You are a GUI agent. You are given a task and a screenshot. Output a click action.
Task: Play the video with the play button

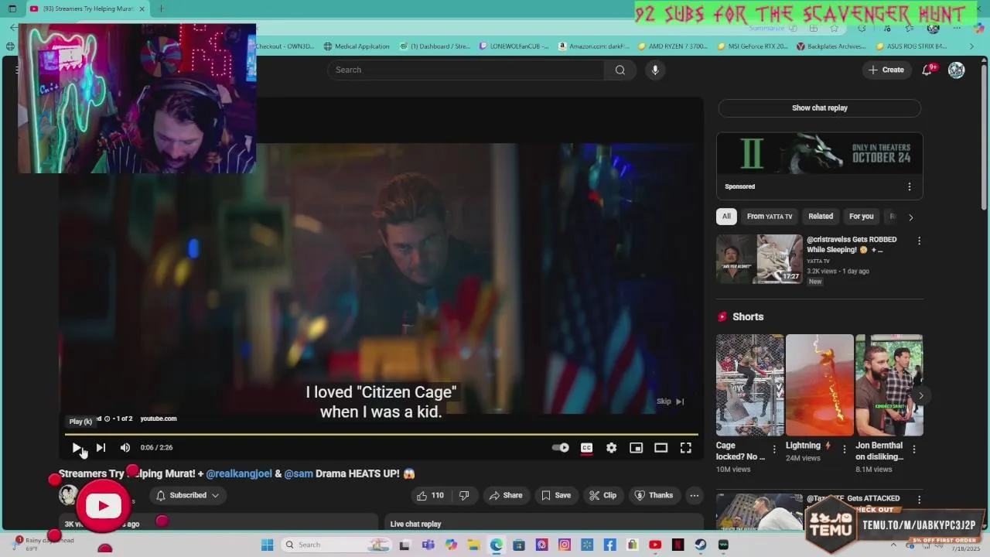[77, 447]
